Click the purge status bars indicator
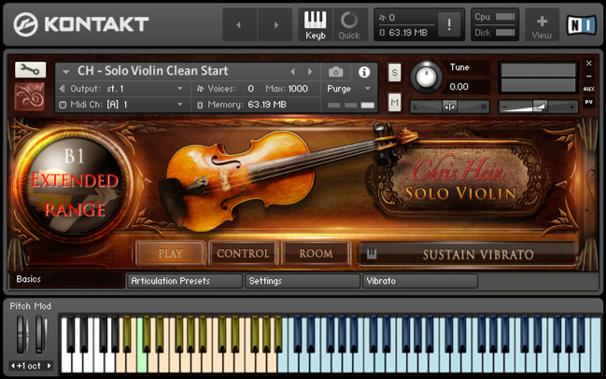Viewport: 606px width, 379px height. [x=350, y=105]
